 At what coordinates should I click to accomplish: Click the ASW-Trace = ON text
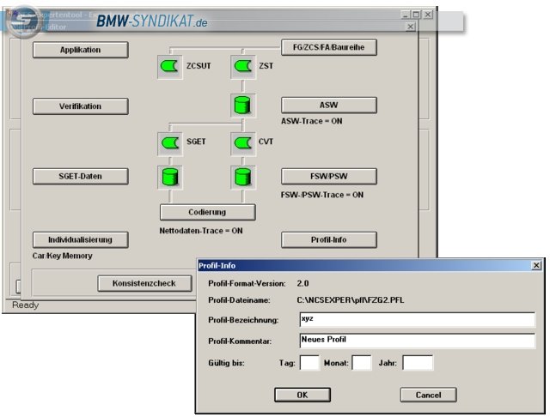pos(311,121)
